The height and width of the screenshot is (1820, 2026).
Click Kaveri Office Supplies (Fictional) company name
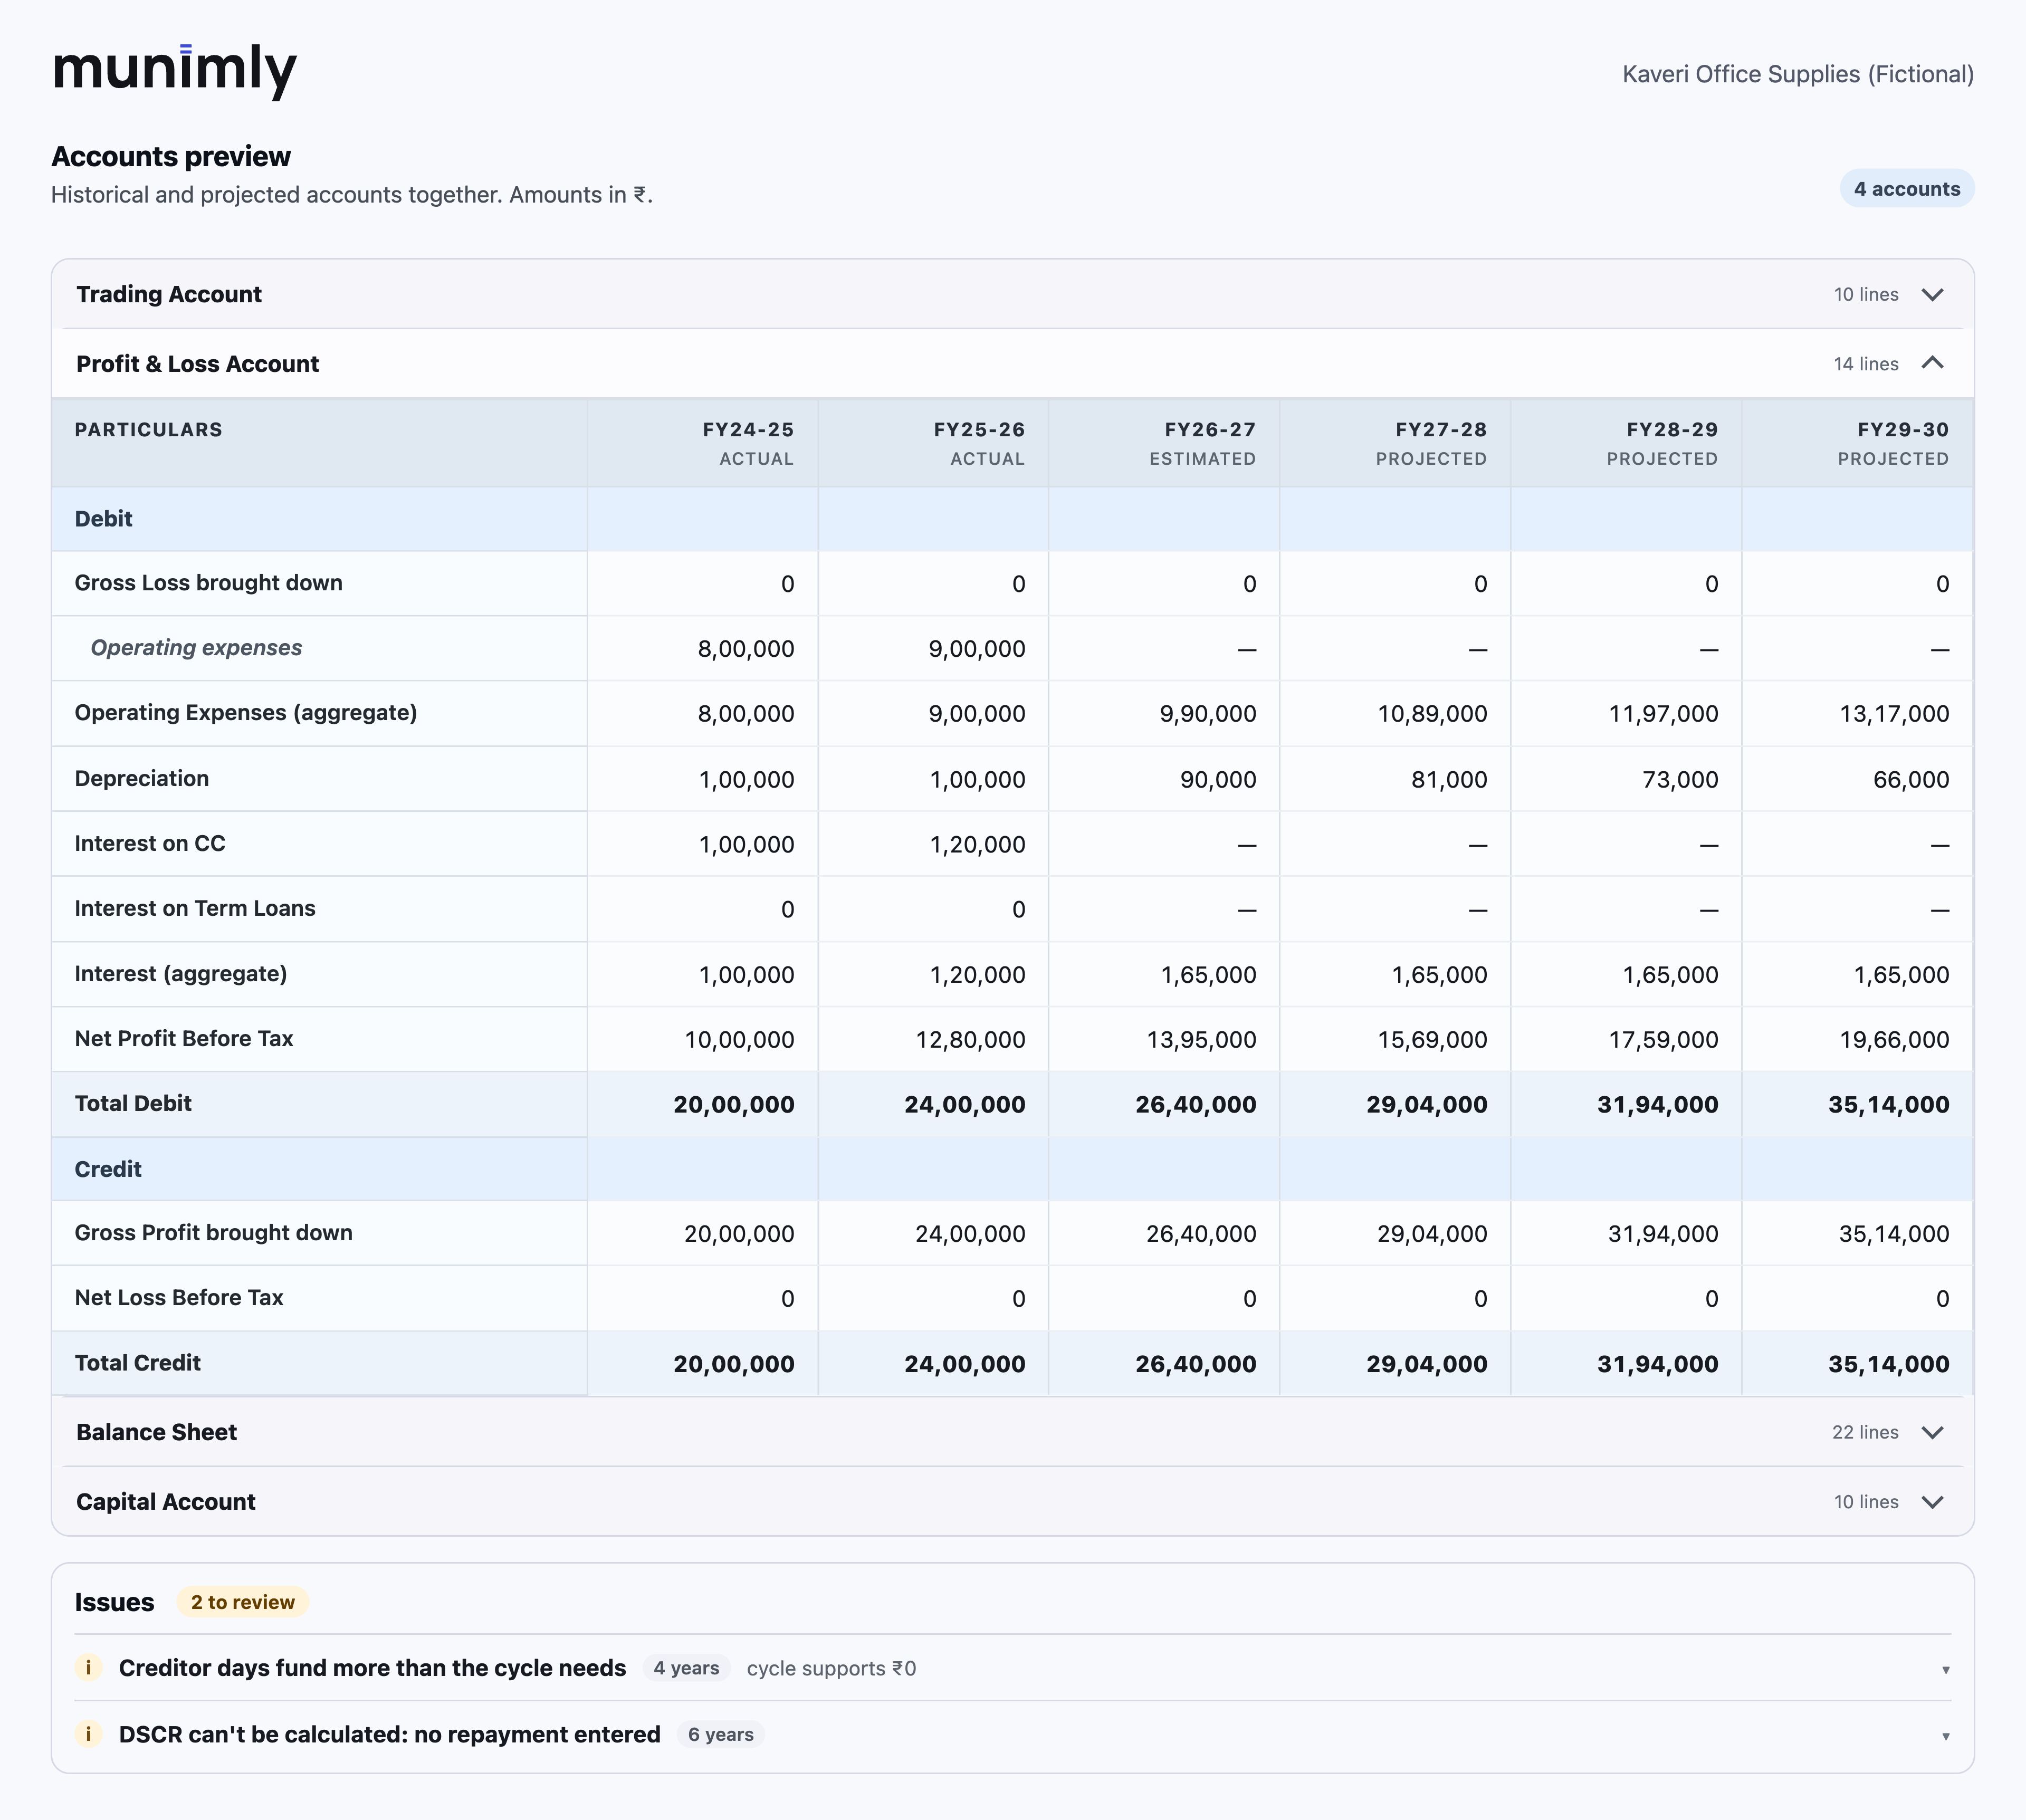tap(1797, 74)
